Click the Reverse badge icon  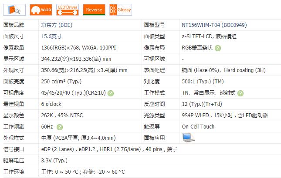(x=94, y=10)
